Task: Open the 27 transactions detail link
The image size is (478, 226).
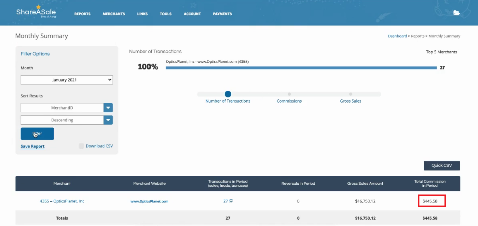Action: [x=225, y=201]
